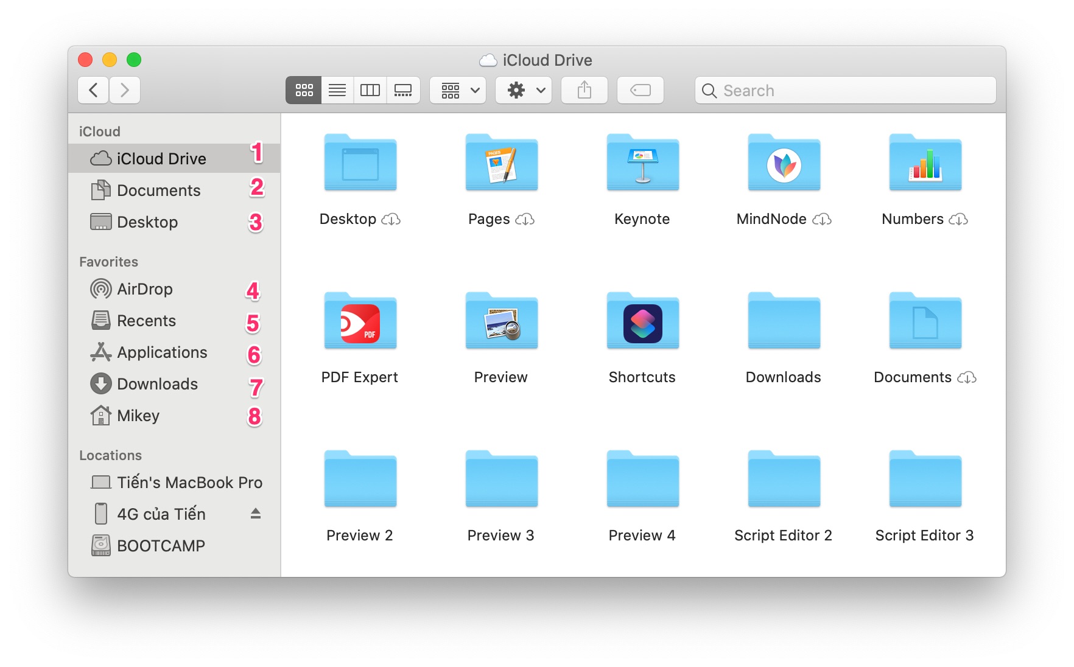The width and height of the screenshot is (1074, 667).
Task: Click the cloud download icon next to MindNode
Action: [822, 219]
